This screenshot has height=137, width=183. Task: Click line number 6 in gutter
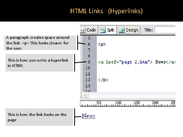[89, 44]
